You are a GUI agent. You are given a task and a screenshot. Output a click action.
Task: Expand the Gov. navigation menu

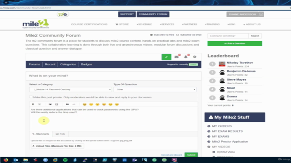coord(231,24)
